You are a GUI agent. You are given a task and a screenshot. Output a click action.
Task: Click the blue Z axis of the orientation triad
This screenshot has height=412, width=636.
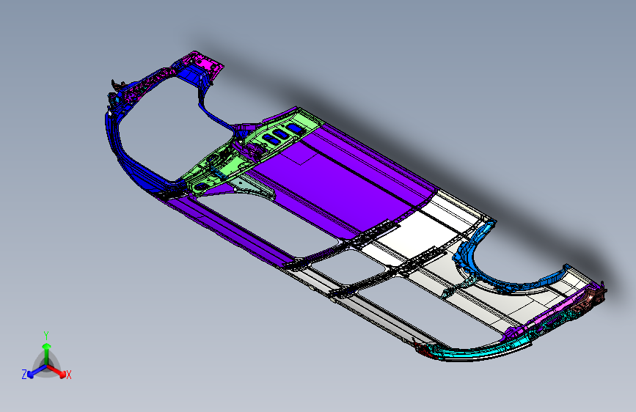coord(37,372)
